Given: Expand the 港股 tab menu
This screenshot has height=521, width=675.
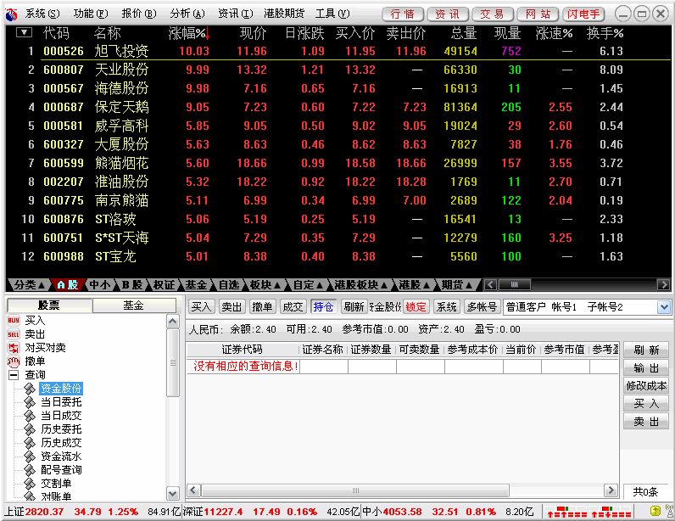Looking at the screenshot, I should (x=415, y=285).
